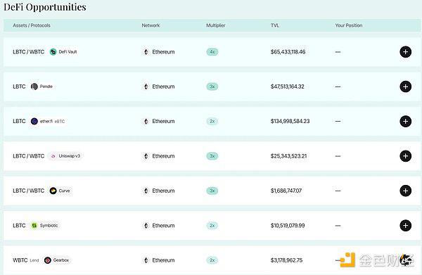Click Ethereum logo in ether.fi row
Screen dimensions: 422x275
(x=146, y=122)
